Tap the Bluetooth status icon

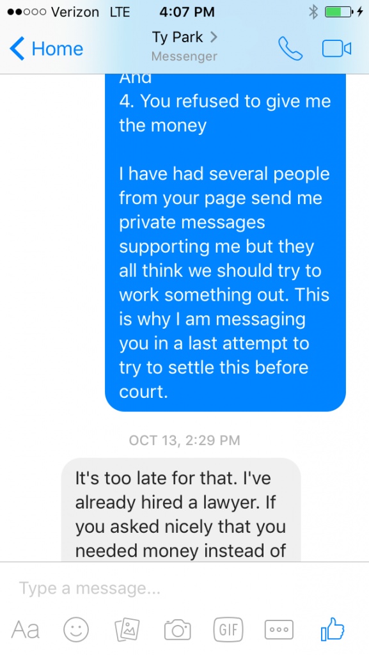[313, 12]
